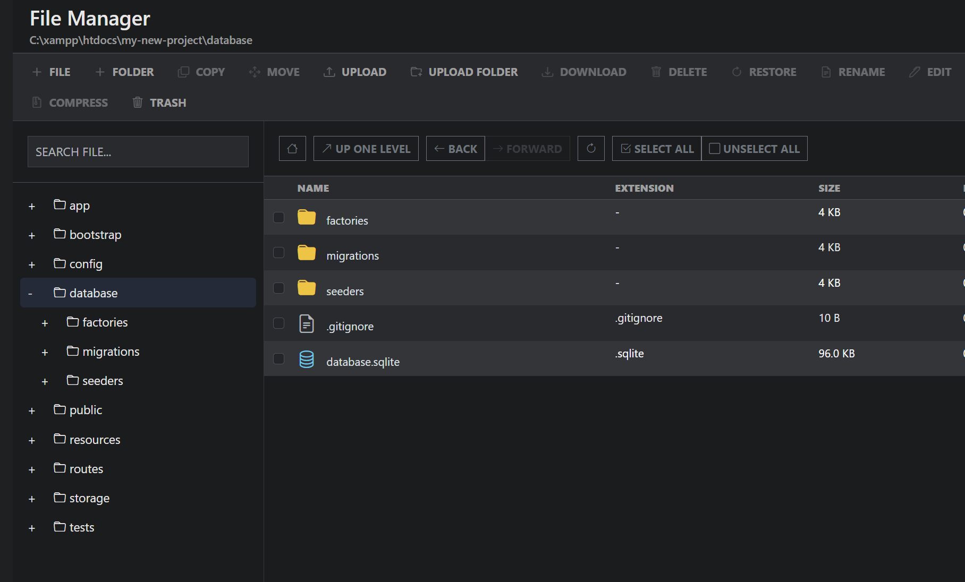Click the yellow seeders folder icon
The height and width of the screenshot is (582, 965).
(307, 288)
